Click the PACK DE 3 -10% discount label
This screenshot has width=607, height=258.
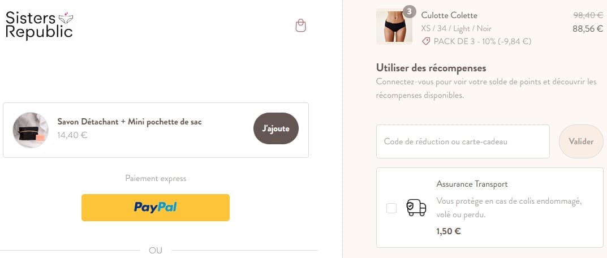482,41
